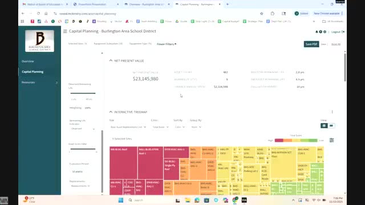Bookmark this page with the star icon

coord(262,14)
